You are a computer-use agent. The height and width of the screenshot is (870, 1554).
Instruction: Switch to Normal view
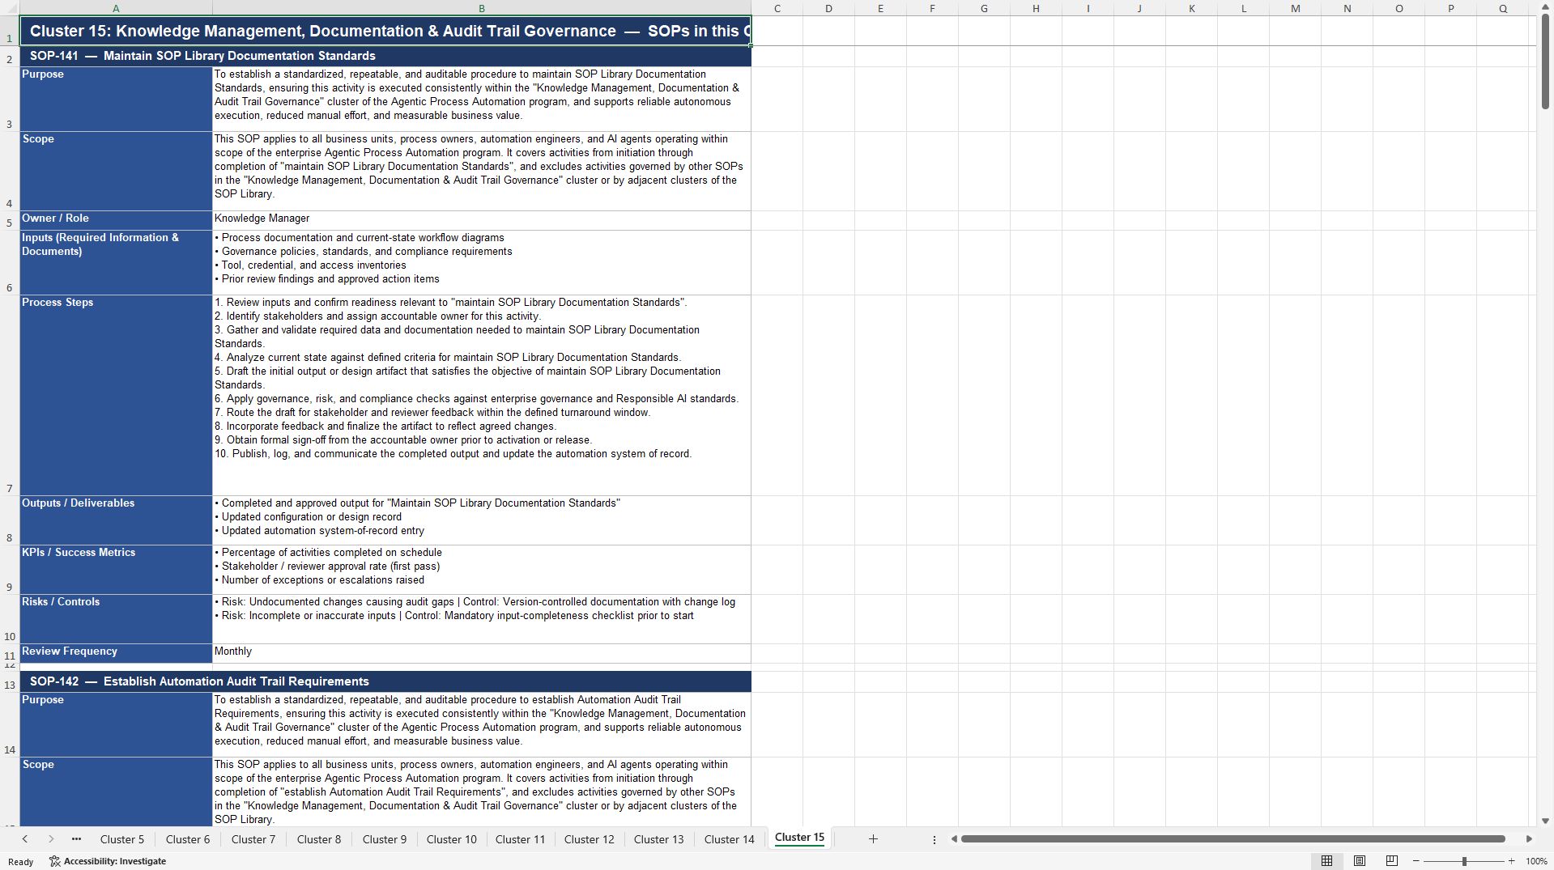1326,861
